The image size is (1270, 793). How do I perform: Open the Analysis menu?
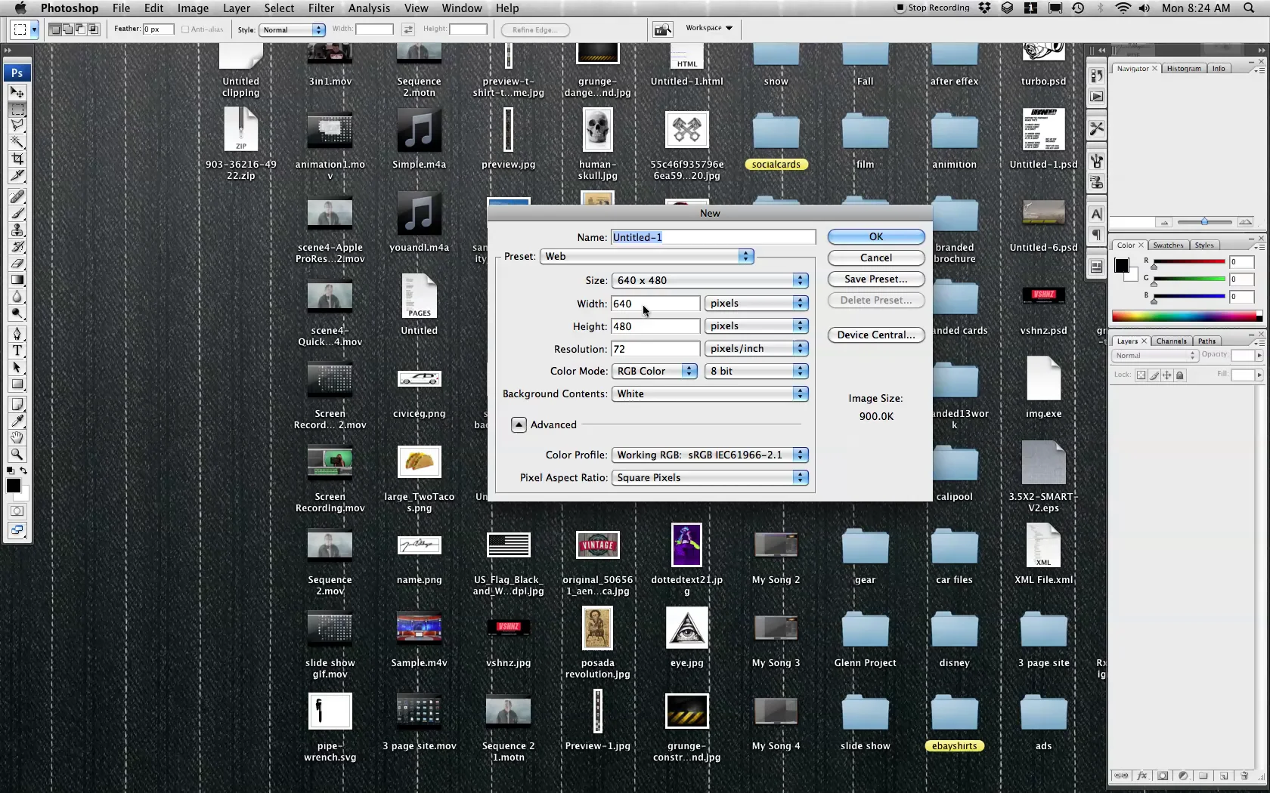coord(369,8)
